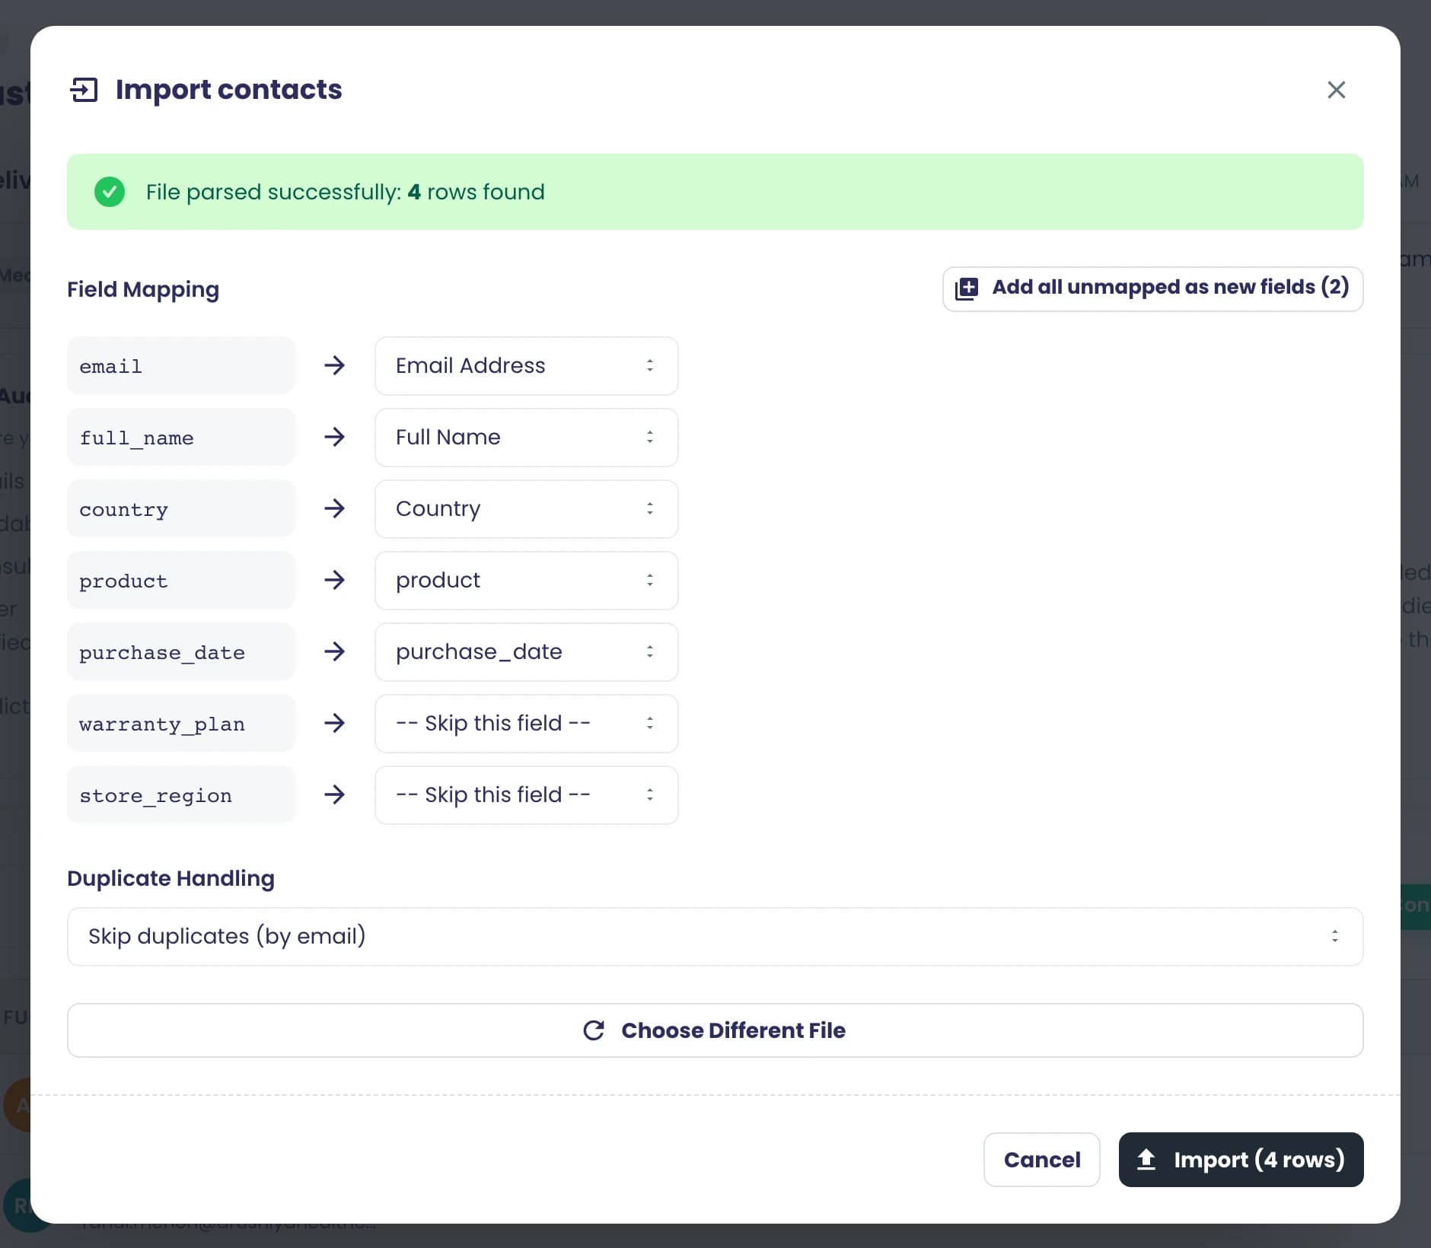
Task: Click the warranty_plan source field label
Action: tap(181, 724)
